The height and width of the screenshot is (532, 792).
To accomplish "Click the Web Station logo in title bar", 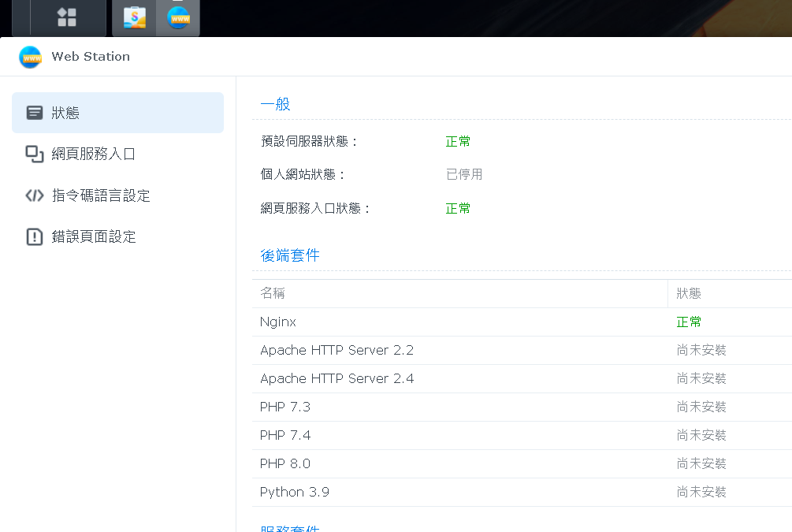I will [x=30, y=57].
